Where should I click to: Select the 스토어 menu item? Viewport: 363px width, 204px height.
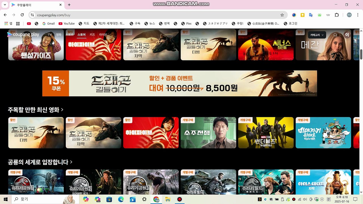pos(81,35)
